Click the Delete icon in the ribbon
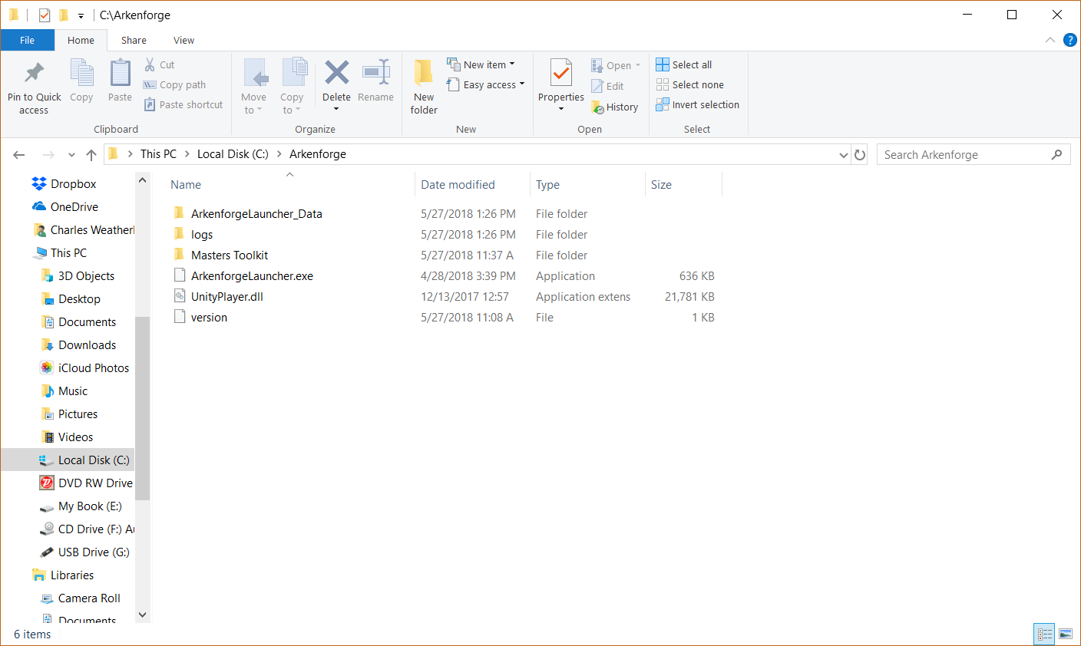Screen dimensions: 1081x646 point(336,74)
